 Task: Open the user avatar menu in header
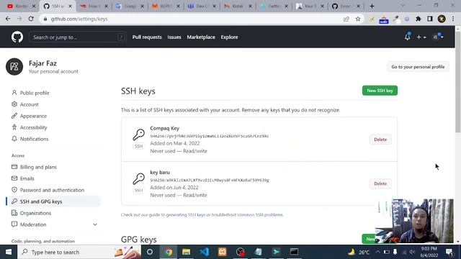(438, 37)
